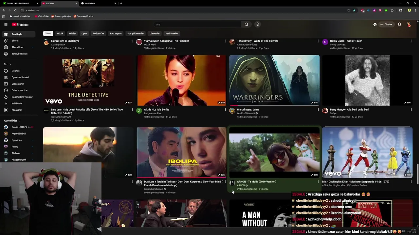Play the Warbringers Jaina thumbnail
Screen dimensions: 419x235
[x=274, y=80]
